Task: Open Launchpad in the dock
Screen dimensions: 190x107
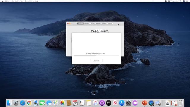Action: click(x=16, y=103)
